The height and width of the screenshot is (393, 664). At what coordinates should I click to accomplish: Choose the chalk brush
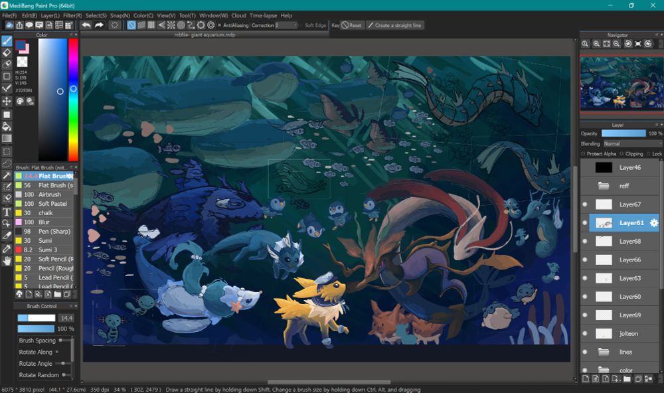(44, 213)
